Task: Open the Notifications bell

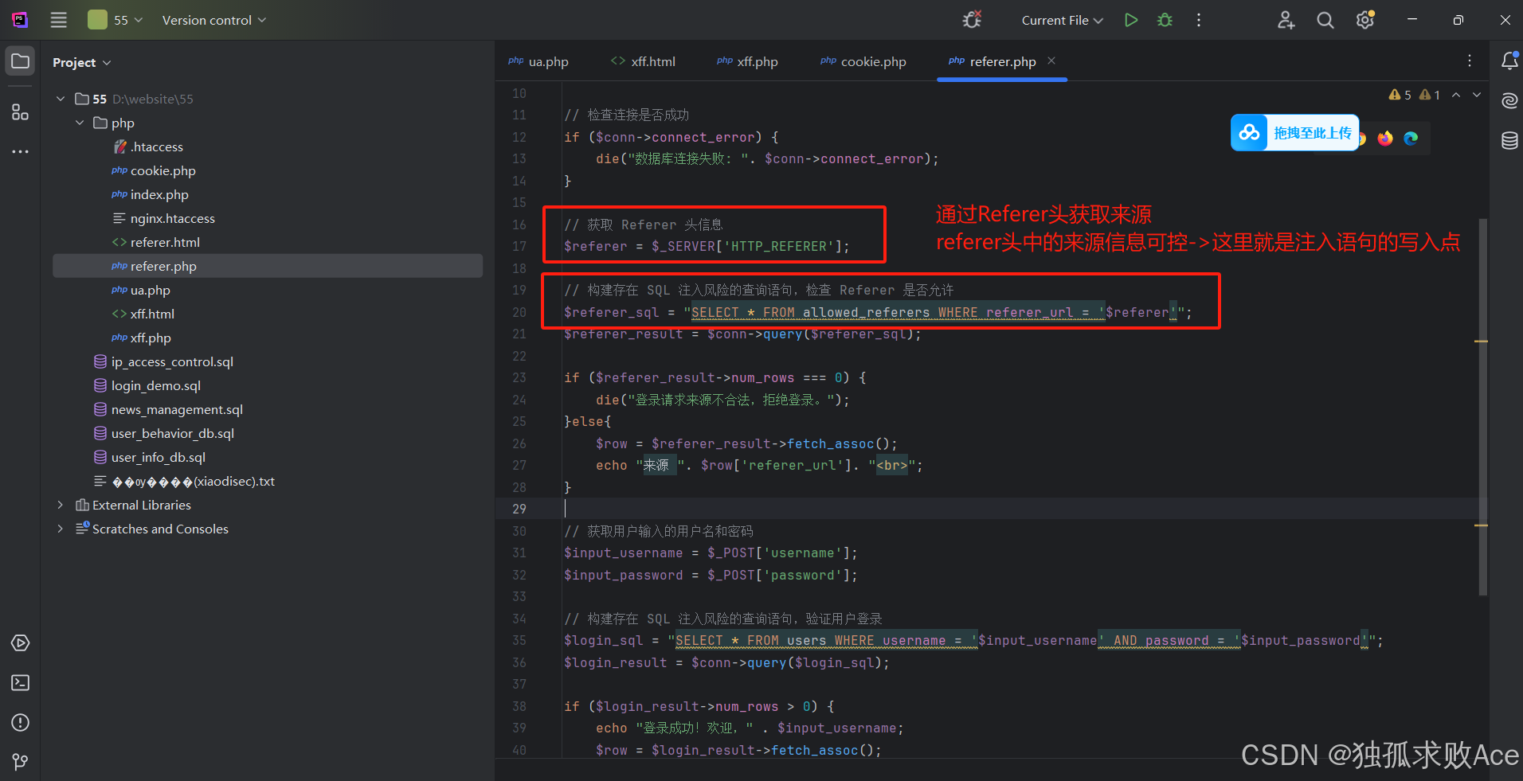Action: pos(1509,61)
